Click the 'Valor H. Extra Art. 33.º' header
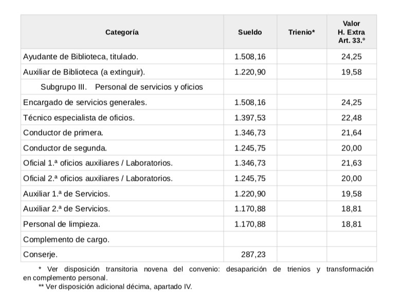The image size is (399, 298). 351,32
